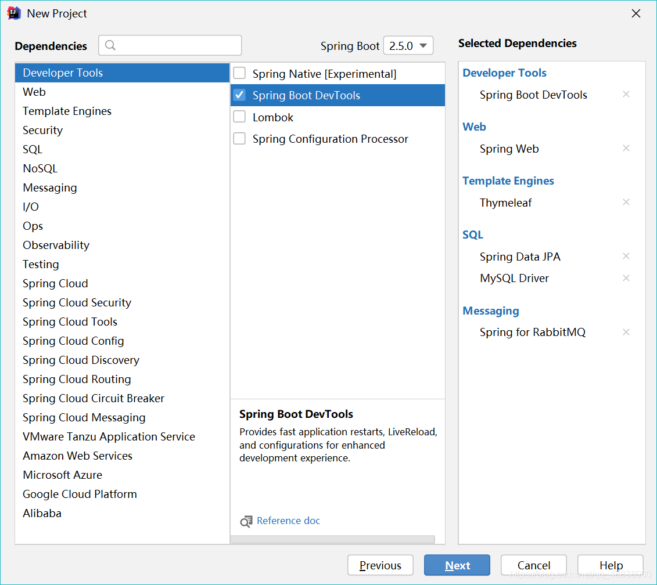Screen dimensions: 657x585
Task: Select MySQL Driver in Selected Dependencies
Action: tap(514, 279)
